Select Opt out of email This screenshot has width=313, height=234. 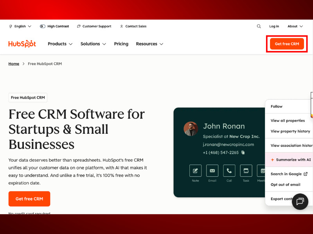pyautogui.click(x=289, y=184)
